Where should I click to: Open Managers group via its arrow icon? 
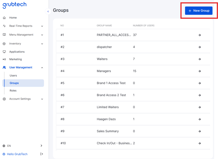pyautogui.click(x=199, y=71)
